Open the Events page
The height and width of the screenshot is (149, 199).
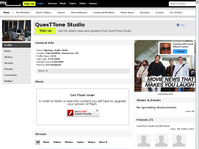pyautogui.click(x=160, y=12)
